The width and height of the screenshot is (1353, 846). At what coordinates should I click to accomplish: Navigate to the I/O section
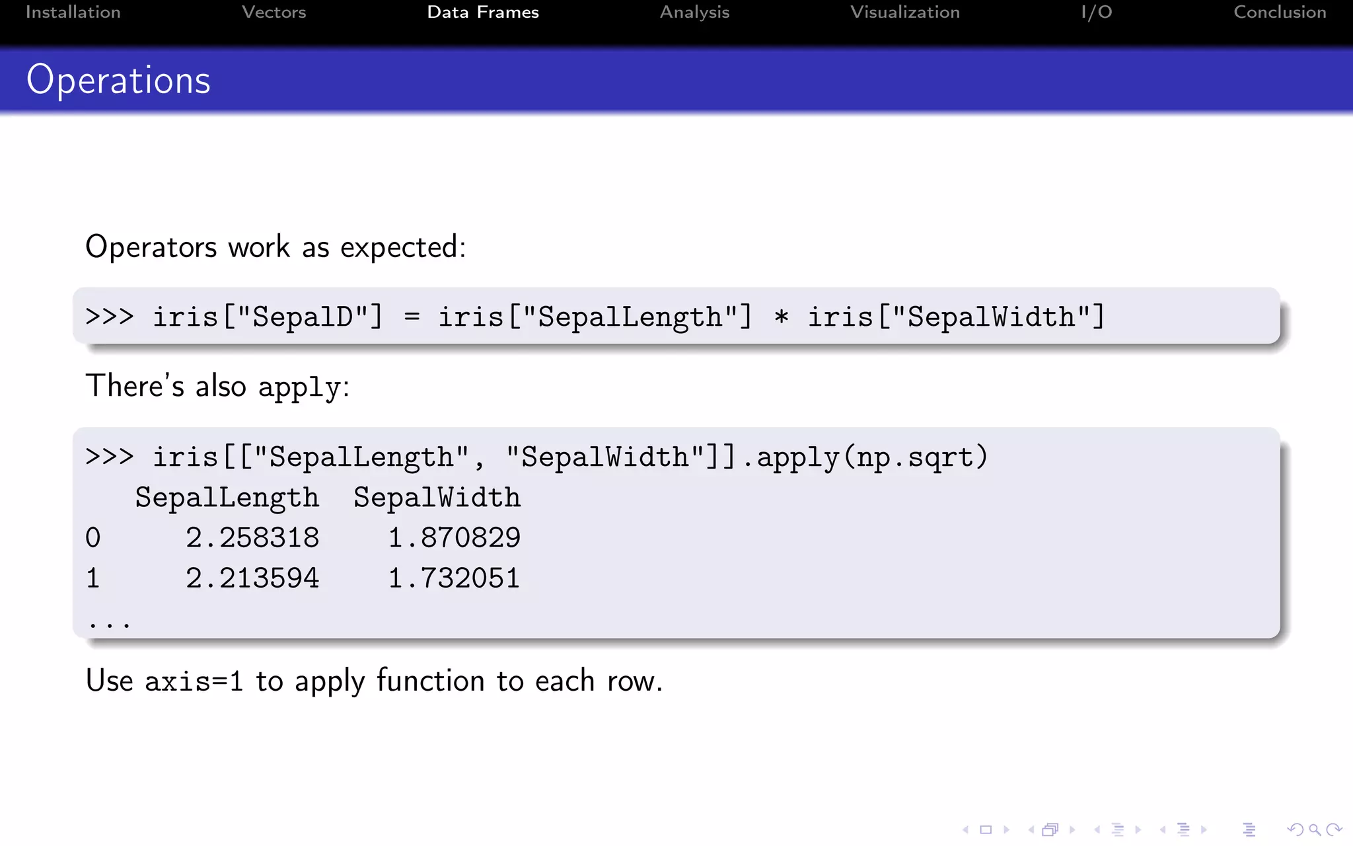coord(1097,12)
